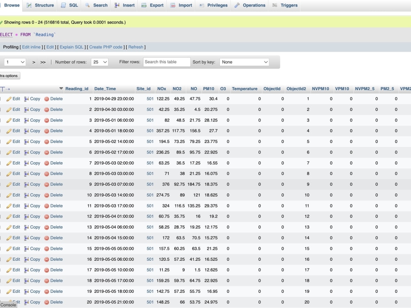Open the Export tab
Viewport: 411px width, 308px height.
click(x=152, y=5)
